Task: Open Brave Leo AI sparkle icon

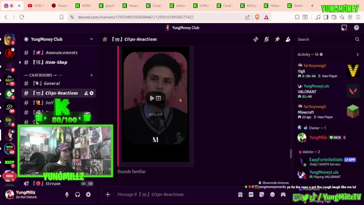Action: click(342, 17)
